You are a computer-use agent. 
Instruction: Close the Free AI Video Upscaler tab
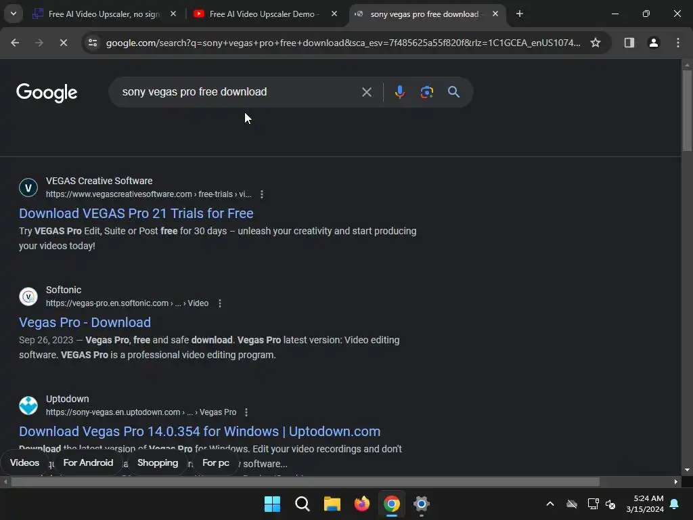point(173,14)
